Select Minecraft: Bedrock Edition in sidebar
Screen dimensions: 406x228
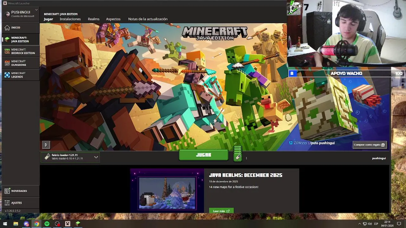coord(21,51)
